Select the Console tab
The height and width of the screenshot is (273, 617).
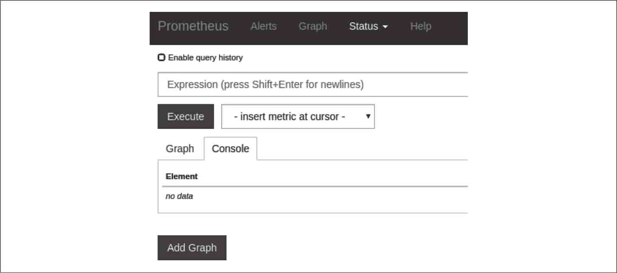[x=230, y=149]
